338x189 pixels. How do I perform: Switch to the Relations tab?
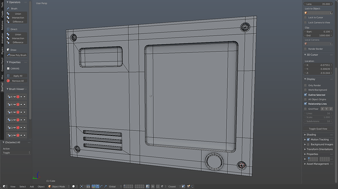(x=2, y=25)
